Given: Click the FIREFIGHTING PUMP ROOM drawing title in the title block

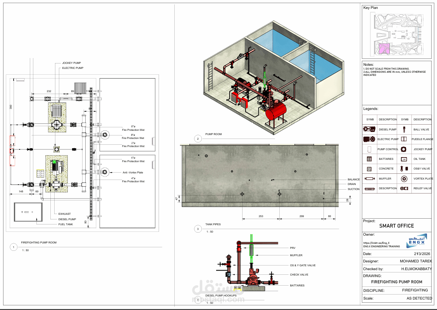Looking at the screenshot, I should pyautogui.click(x=397, y=282).
